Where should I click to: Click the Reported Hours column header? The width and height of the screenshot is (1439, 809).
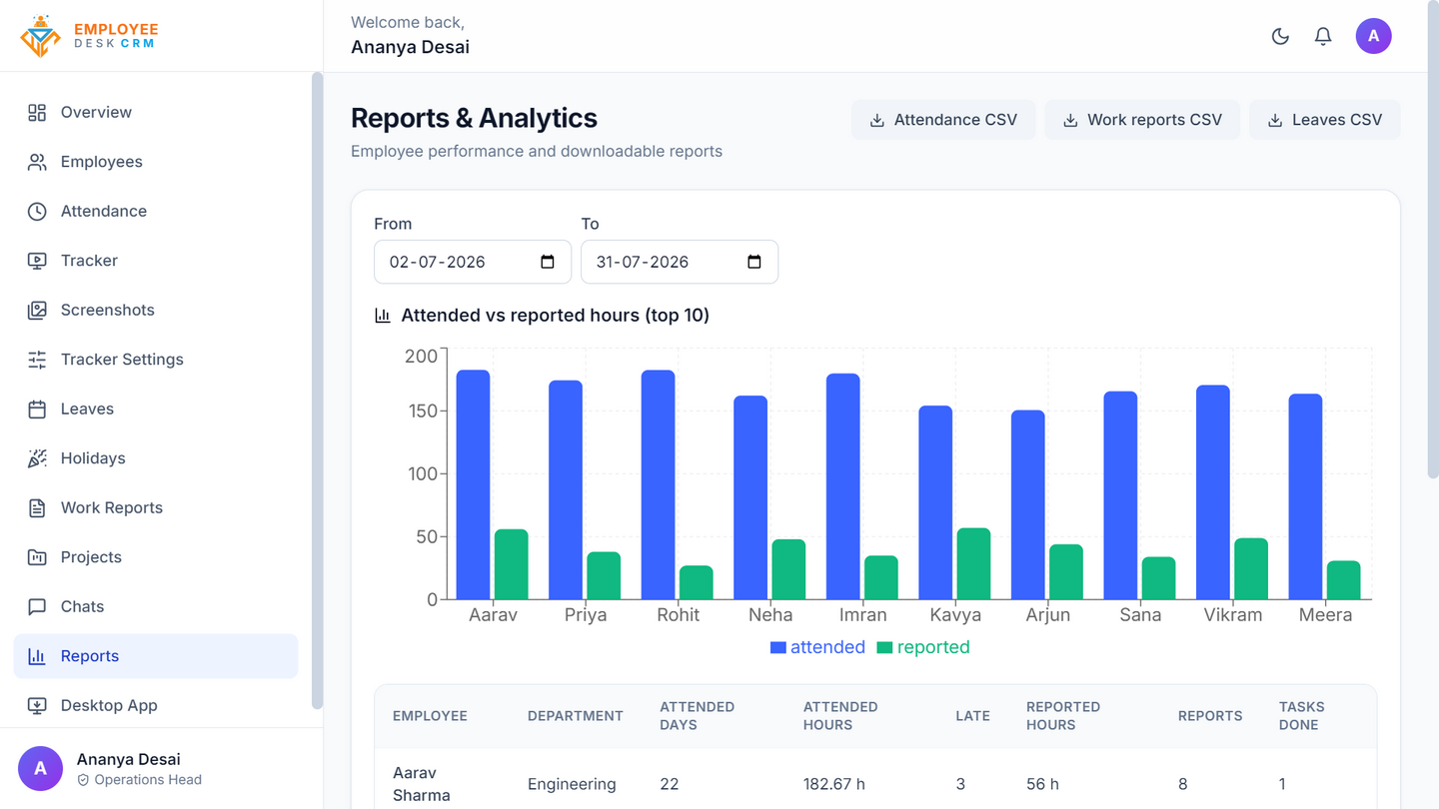1063,716
